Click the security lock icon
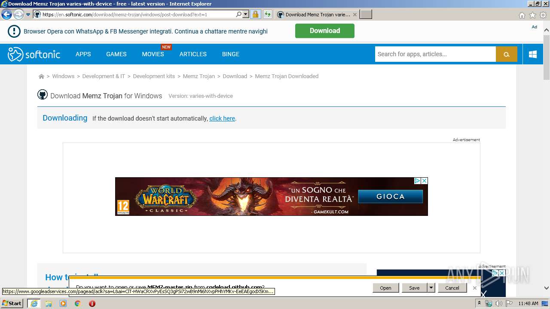550x309 pixels. (x=255, y=15)
